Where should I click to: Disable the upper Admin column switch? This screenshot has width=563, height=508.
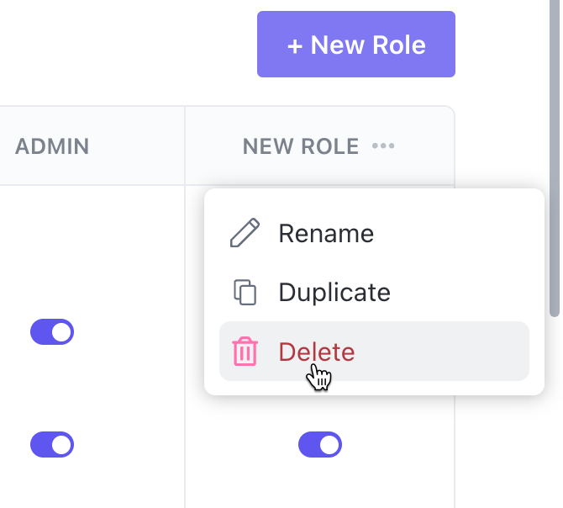(x=52, y=331)
